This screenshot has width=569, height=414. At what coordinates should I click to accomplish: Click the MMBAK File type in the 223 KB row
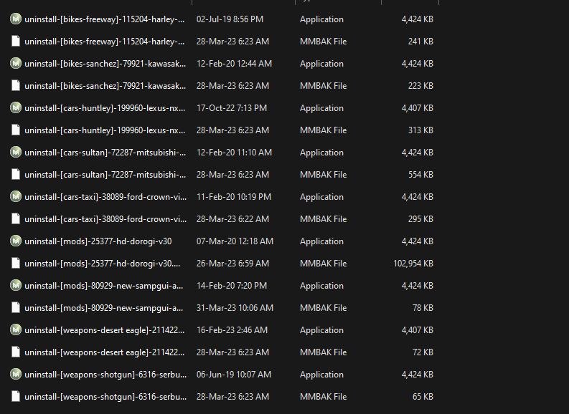(323, 86)
